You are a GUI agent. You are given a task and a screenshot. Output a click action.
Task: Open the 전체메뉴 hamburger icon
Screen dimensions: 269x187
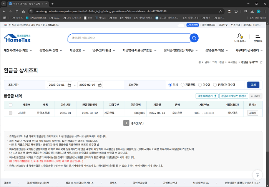pos(258,38)
